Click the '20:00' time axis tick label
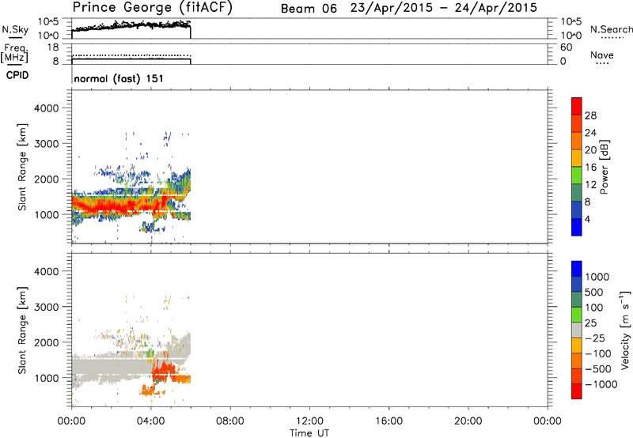Image resolution: width=633 pixels, height=438 pixels. [468, 421]
